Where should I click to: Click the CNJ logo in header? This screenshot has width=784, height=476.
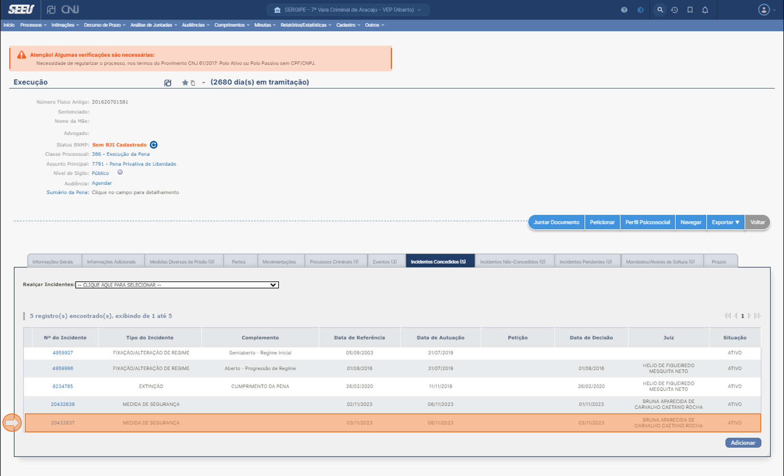tap(70, 9)
